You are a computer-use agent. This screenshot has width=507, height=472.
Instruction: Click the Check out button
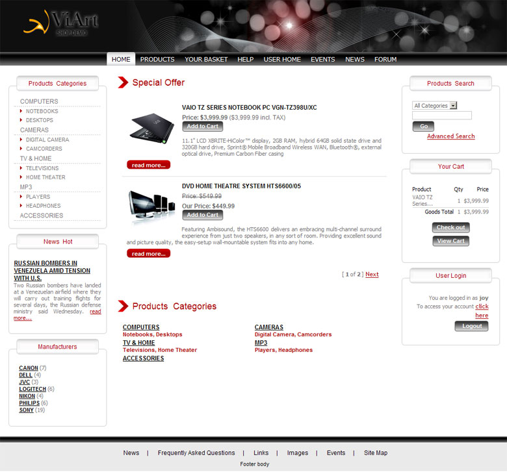point(450,227)
